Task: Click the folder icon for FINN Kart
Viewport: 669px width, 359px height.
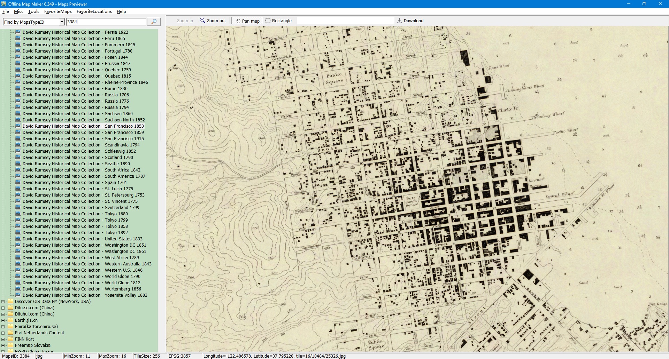Action: (10, 339)
